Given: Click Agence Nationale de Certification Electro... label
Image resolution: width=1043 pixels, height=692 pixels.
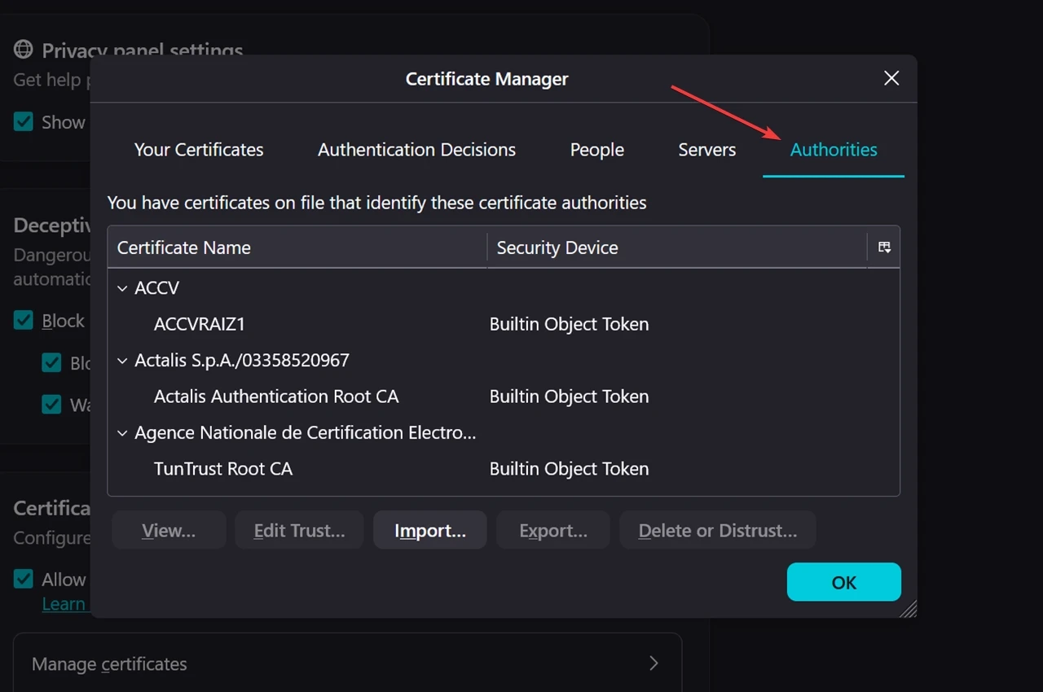Looking at the screenshot, I should pos(305,433).
